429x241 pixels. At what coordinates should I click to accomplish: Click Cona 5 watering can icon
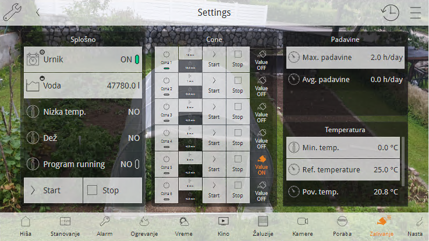261,161
